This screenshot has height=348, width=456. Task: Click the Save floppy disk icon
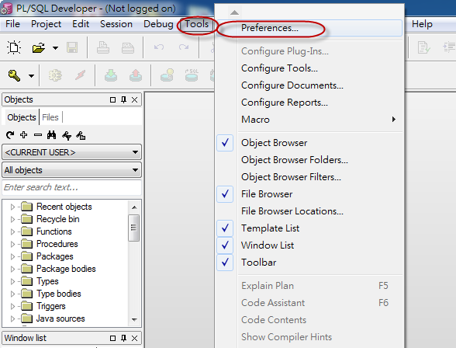click(x=72, y=47)
